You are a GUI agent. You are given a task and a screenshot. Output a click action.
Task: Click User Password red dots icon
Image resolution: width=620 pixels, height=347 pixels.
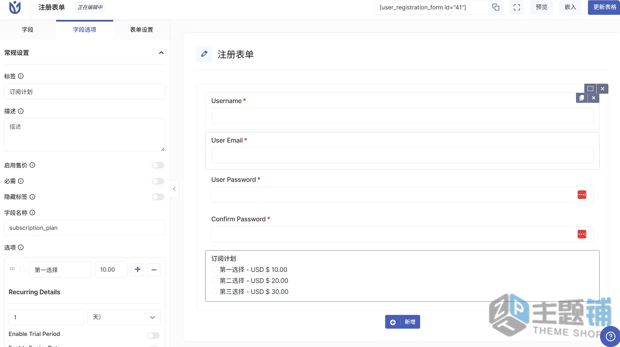[x=582, y=195]
